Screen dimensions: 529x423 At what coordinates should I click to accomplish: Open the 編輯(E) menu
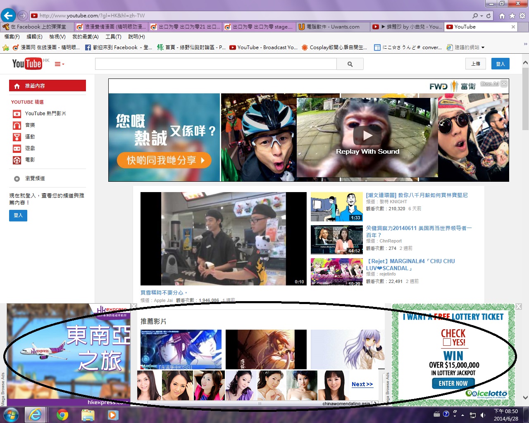(x=34, y=37)
